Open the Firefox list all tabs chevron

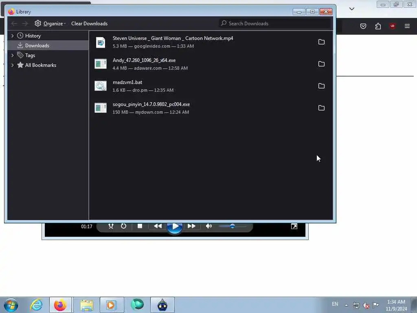point(351,9)
